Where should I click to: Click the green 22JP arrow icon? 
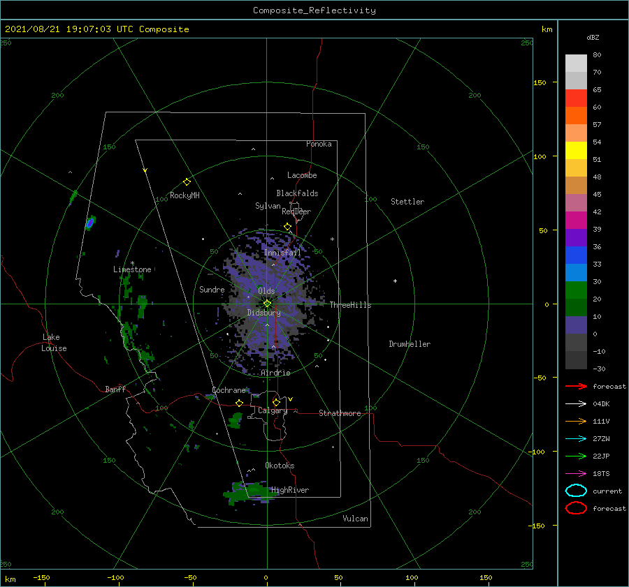pos(576,456)
